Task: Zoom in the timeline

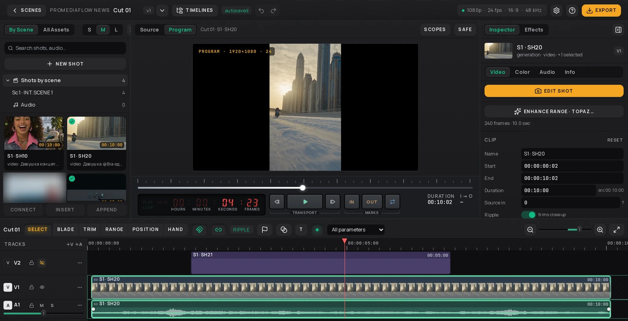Action: click(x=600, y=229)
